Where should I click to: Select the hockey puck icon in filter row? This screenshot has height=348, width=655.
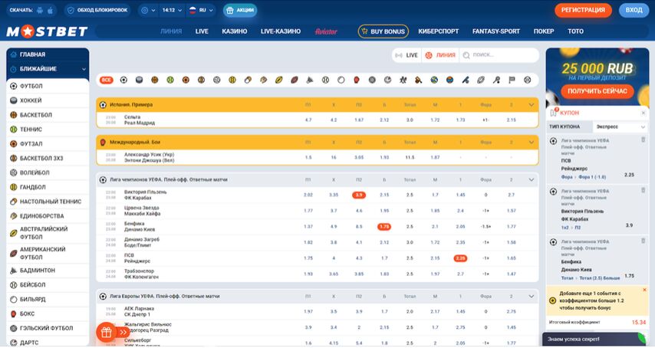coord(139,80)
